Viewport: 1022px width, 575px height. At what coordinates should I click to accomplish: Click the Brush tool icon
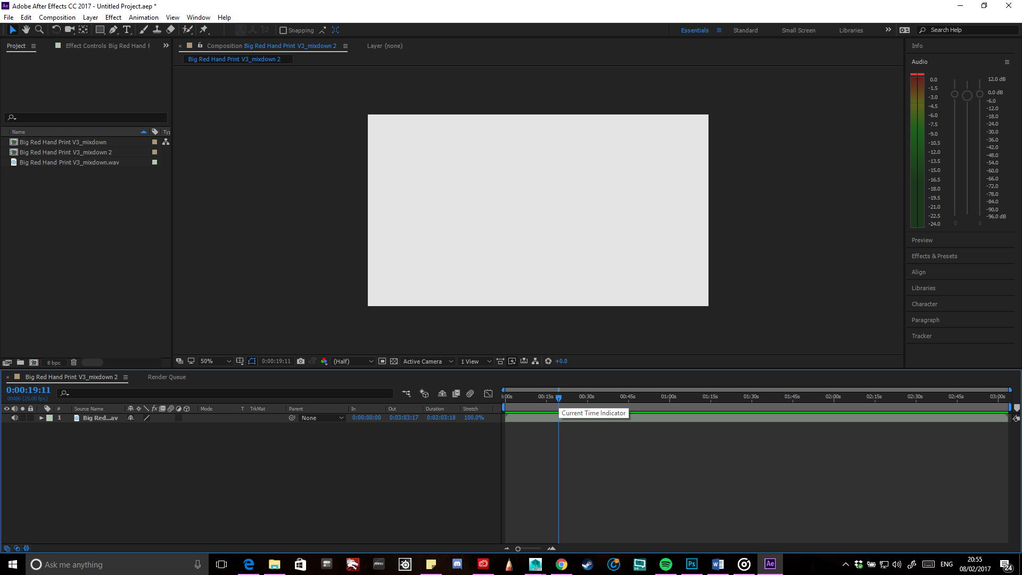(143, 29)
